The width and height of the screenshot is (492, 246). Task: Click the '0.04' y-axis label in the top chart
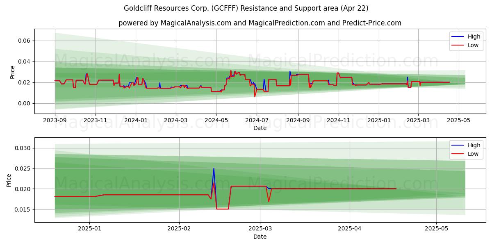pos(25,61)
